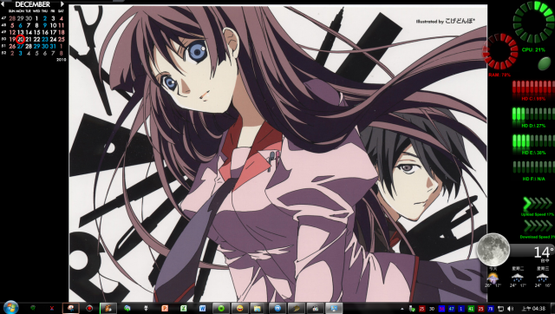The image size is (555, 314).
Task: Click the green oval gadget button
Action: (545, 64)
